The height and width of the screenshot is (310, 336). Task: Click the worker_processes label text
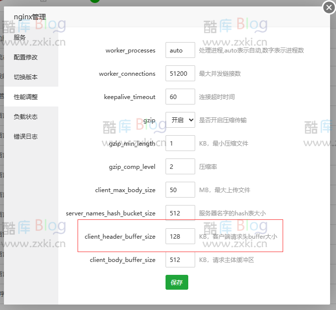point(130,51)
